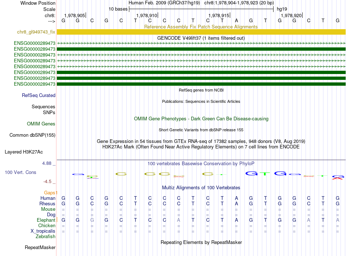Open the RefSeq Curated track label
Image resolution: width=346 pixels, height=256 pixels.
[x=39, y=96]
